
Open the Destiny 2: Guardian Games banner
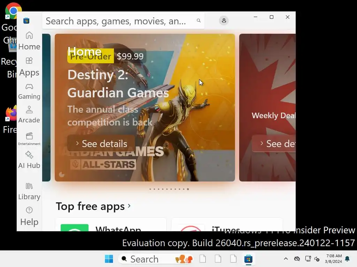145,108
